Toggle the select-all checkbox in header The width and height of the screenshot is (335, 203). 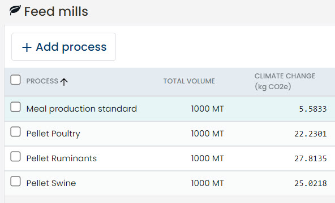pyautogui.click(x=16, y=80)
